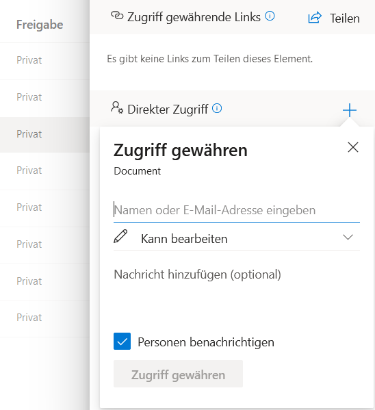Uncheck Personen benachrichtigen checkbox
This screenshot has width=375, height=410.
(122, 342)
